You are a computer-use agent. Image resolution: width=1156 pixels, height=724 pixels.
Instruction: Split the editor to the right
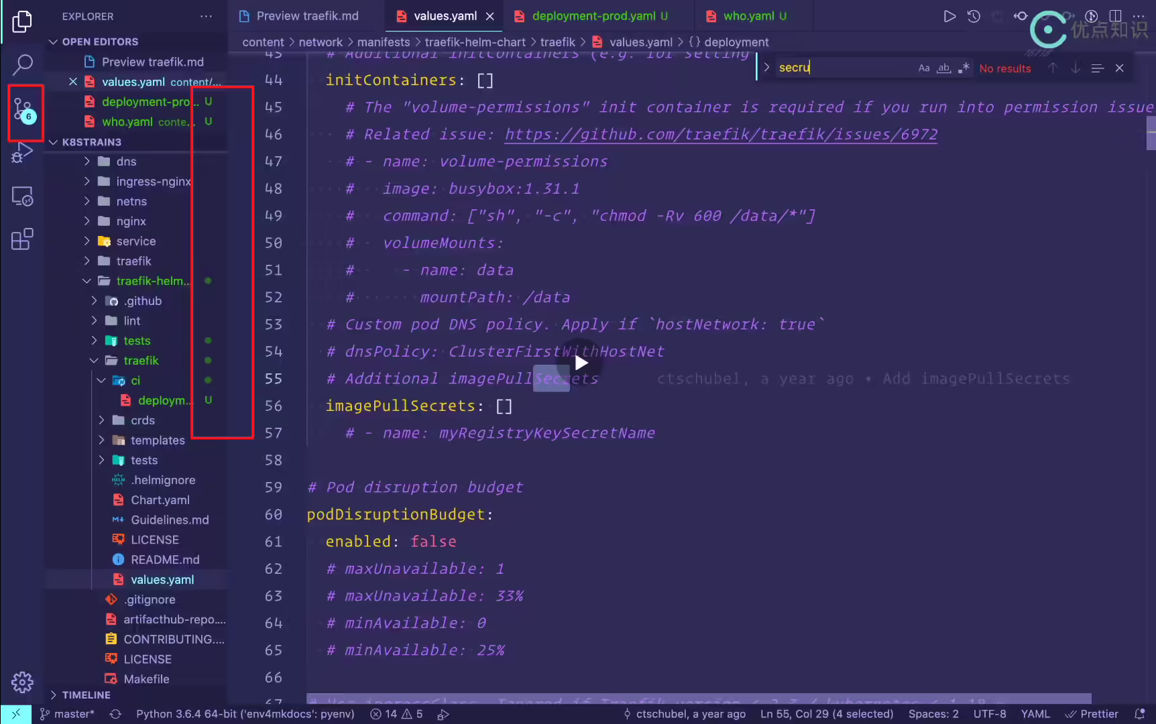tap(1115, 16)
